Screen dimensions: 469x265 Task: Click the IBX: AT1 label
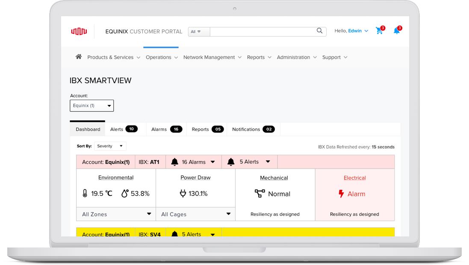tap(149, 162)
